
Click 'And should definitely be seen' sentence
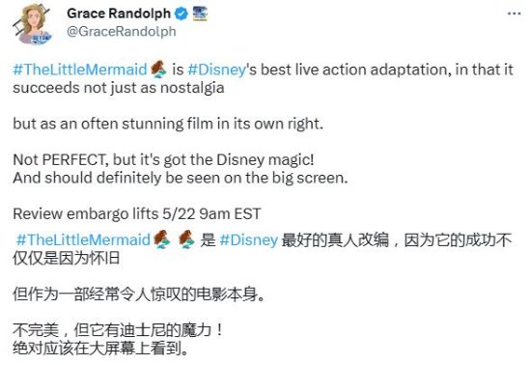click(181, 178)
